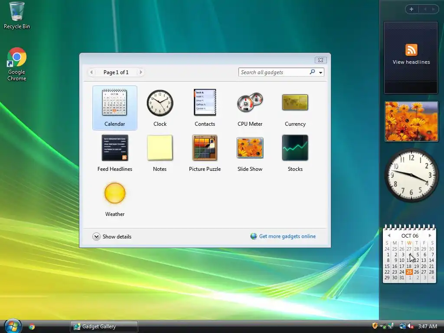Screen dimensions: 444x333
Task: Click the search magnifier icon in gallery
Action: (x=312, y=72)
